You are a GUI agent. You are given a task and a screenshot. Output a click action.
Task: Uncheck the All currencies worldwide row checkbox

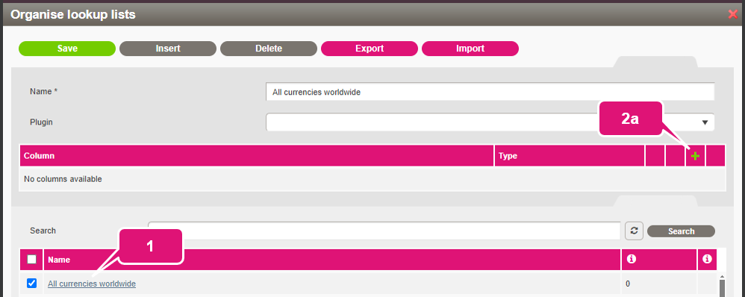tap(32, 284)
